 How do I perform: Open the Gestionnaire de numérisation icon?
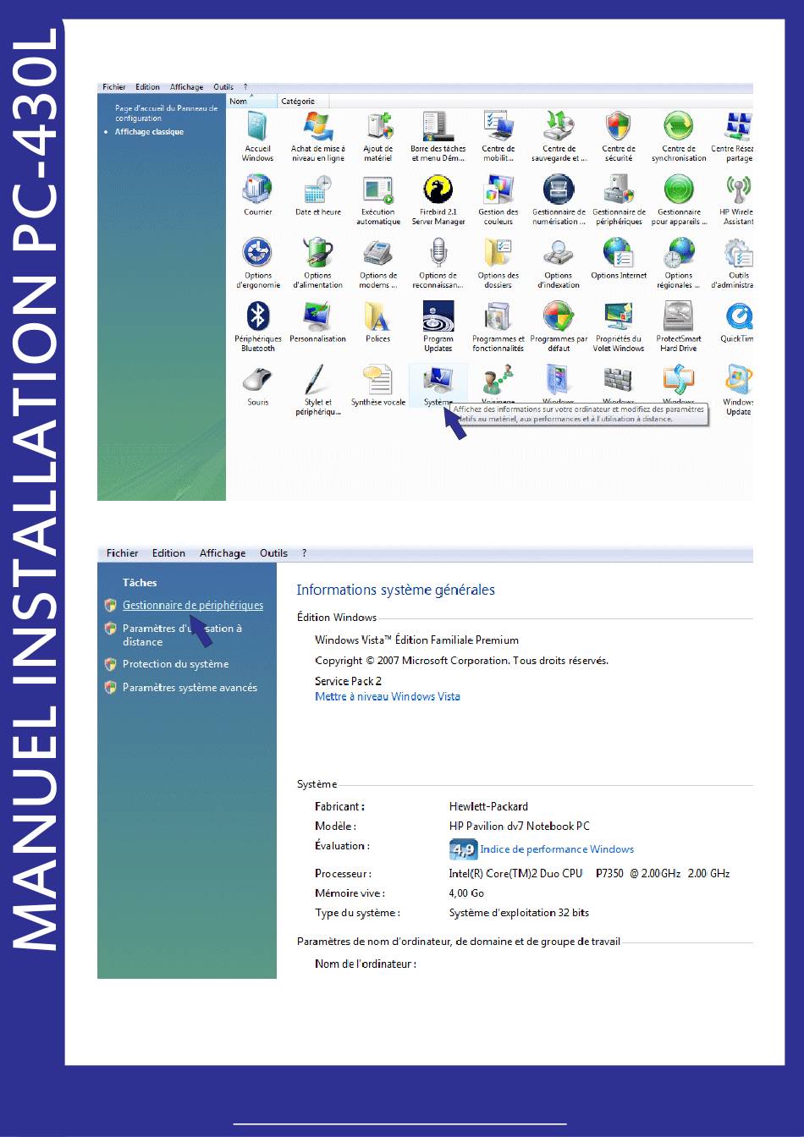(559, 190)
